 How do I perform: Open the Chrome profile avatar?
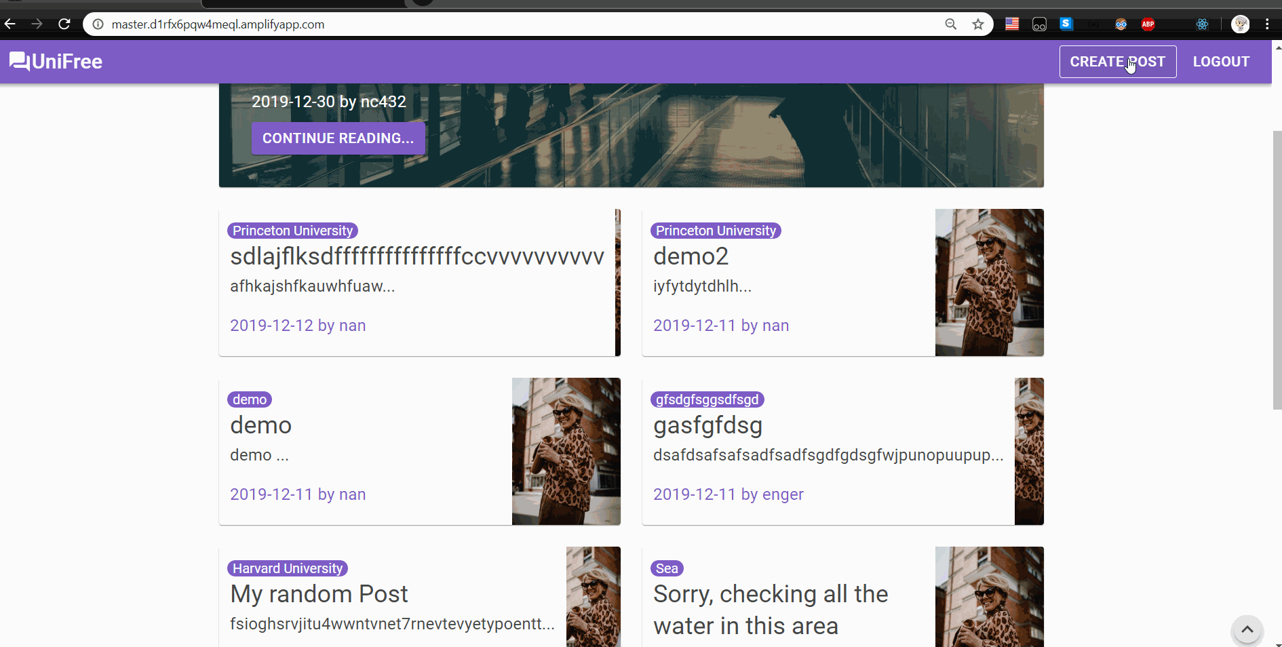pyautogui.click(x=1241, y=24)
